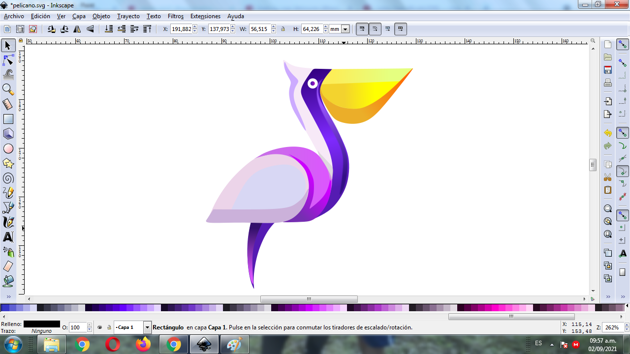Select the Selector arrow tool
Image resolution: width=630 pixels, height=354 pixels.
pyautogui.click(x=8, y=46)
